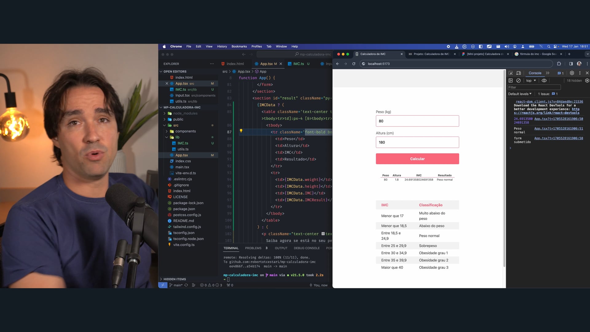Screen dimensions: 590x332
Task: Toggle the console sidebar panel icon
Action: (x=510, y=81)
